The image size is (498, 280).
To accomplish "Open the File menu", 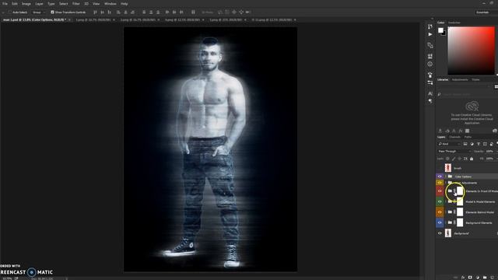I will click(x=5, y=4).
